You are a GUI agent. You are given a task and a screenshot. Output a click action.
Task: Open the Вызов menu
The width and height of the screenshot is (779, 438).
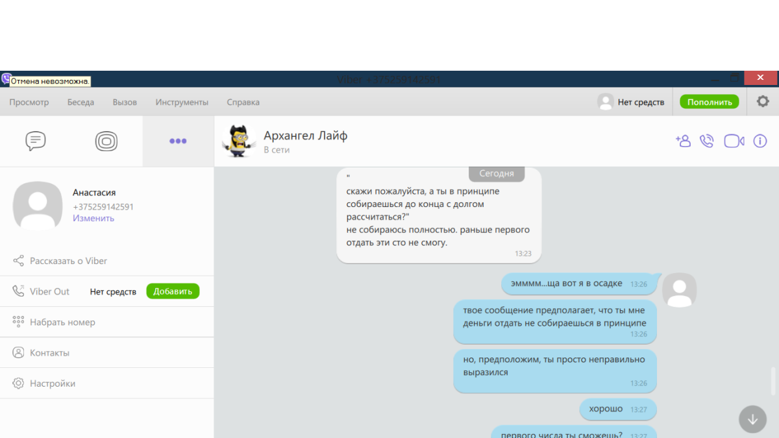click(125, 102)
